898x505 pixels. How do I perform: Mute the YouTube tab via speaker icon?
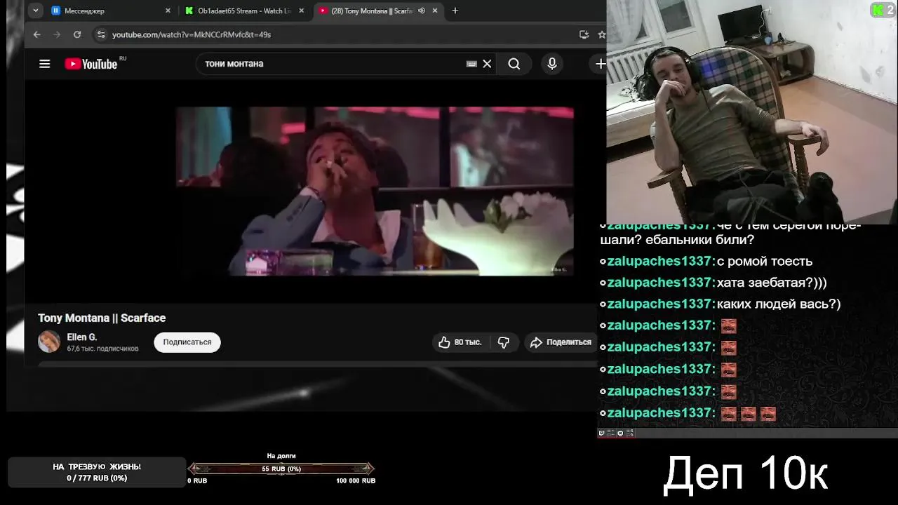pyautogui.click(x=422, y=11)
